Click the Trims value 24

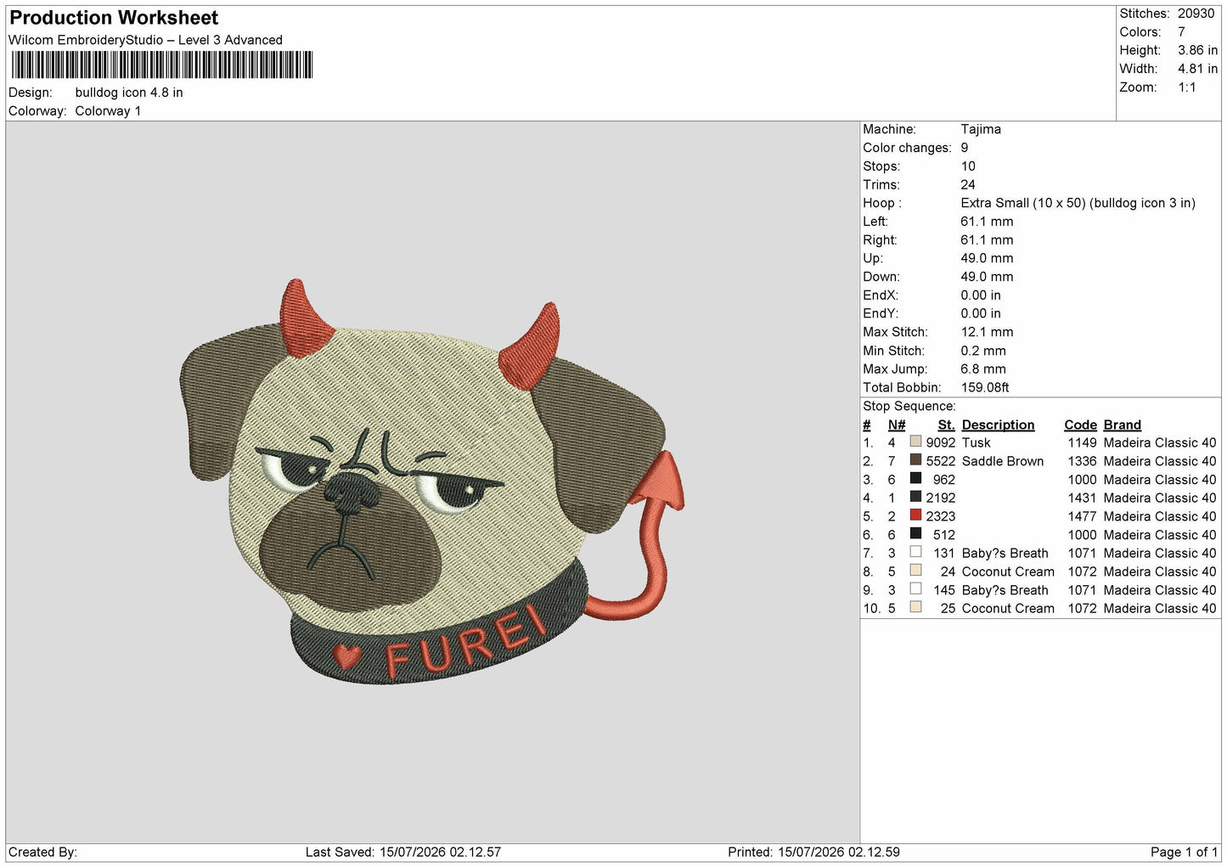pos(968,185)
